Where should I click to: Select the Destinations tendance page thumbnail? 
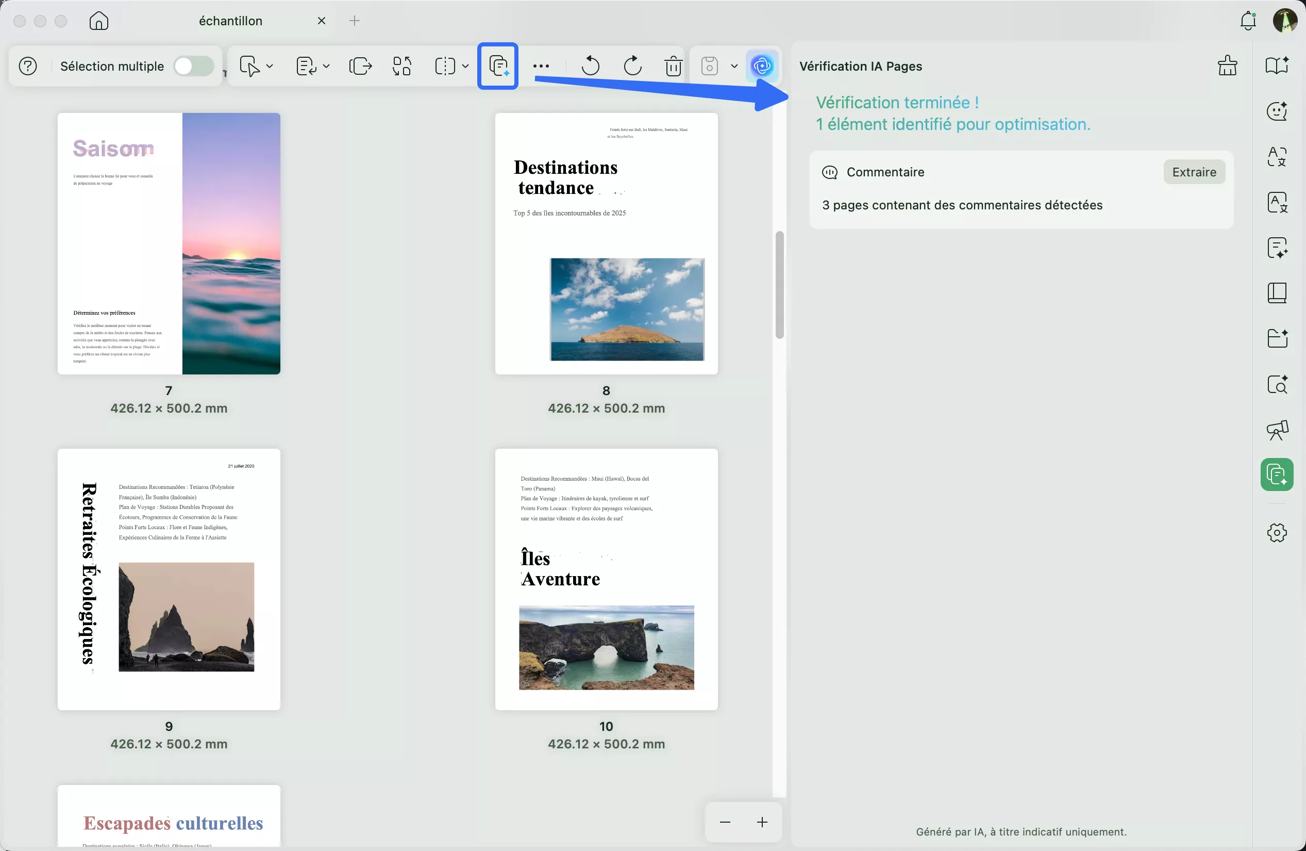coord(606,244)
